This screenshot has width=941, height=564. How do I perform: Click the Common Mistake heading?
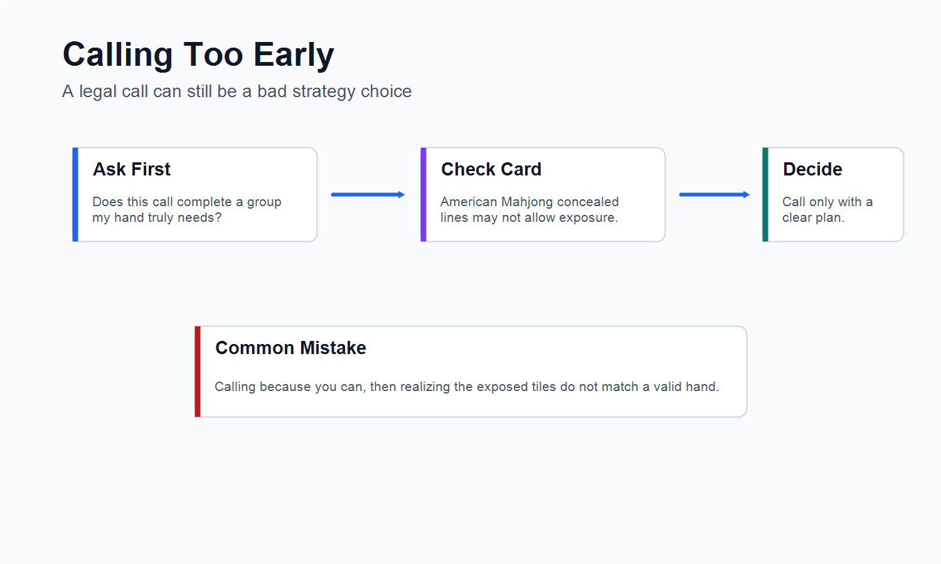pyautogui.click(x=290, y=348)
